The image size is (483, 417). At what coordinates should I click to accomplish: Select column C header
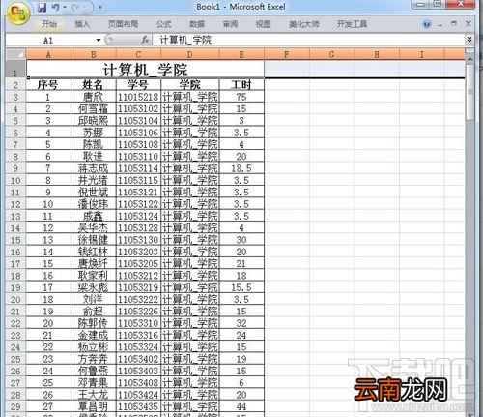(138, 54)
